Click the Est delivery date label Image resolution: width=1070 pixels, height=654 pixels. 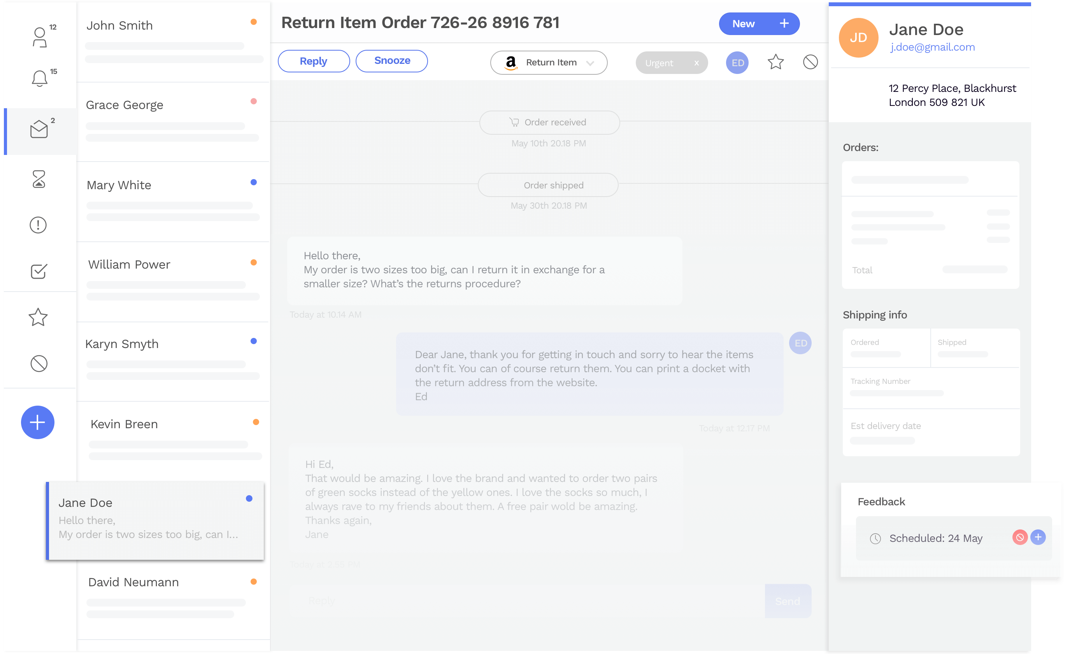(886, 426)
